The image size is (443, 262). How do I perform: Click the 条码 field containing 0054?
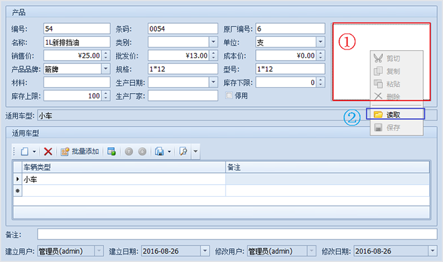(x=183, y=28)
